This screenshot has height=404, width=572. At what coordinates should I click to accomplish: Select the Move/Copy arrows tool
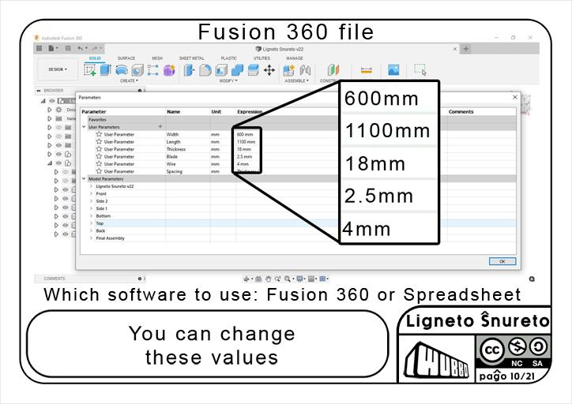269,70
